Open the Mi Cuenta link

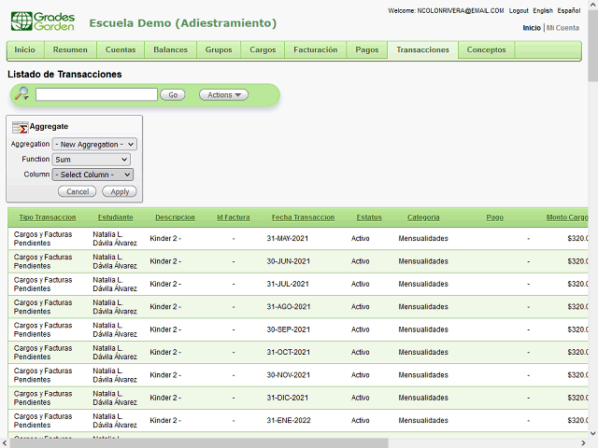(562, 28)
